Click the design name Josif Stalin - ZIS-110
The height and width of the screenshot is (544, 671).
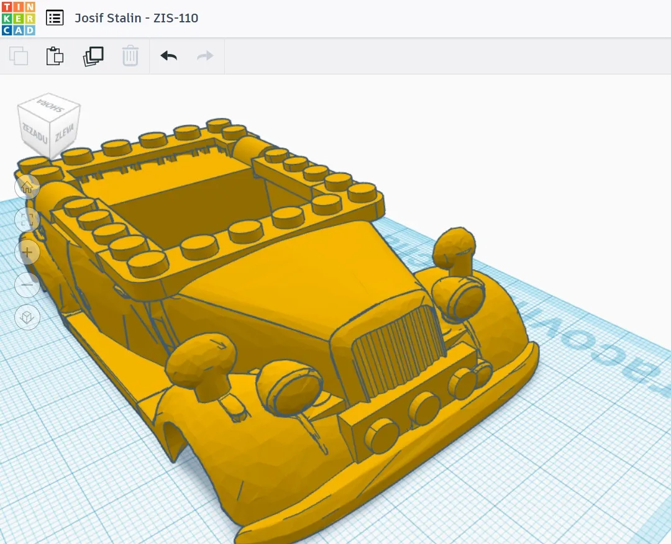[136, 18]
